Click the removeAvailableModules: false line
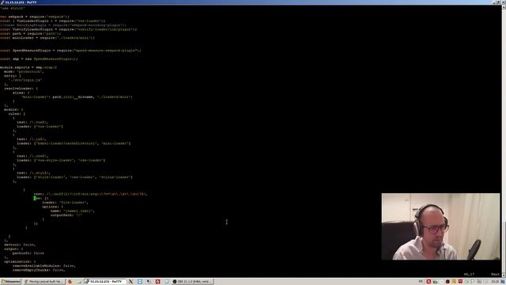Viewport: 506px width, 285px height. [x=44, y=266]
